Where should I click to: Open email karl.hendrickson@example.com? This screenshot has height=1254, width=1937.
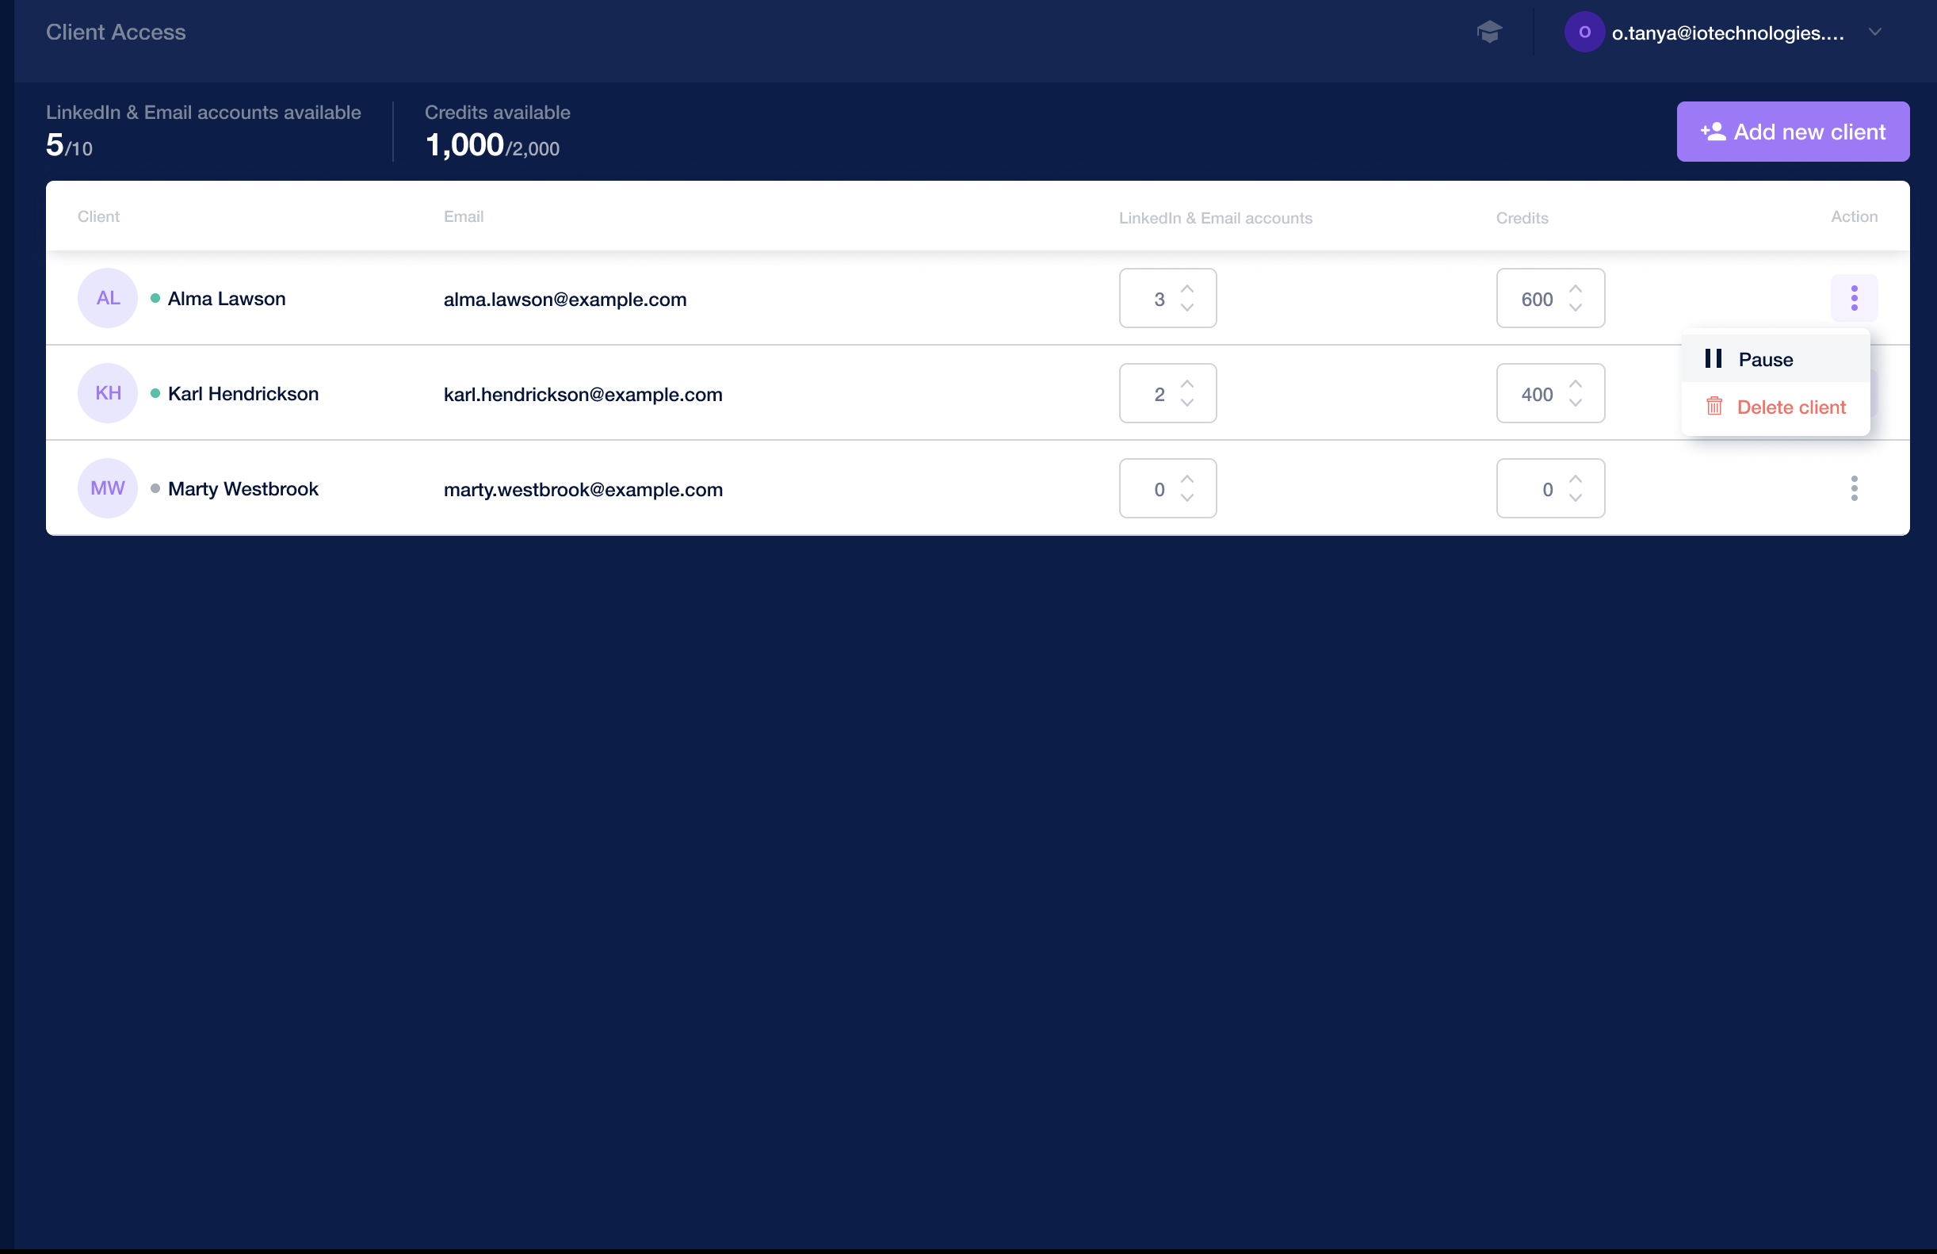583,395
